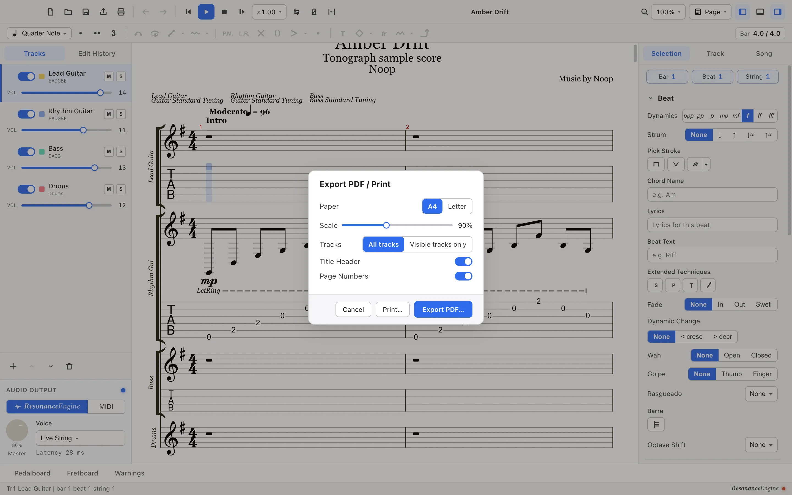Select Visible tracks only option

(438, 244)
